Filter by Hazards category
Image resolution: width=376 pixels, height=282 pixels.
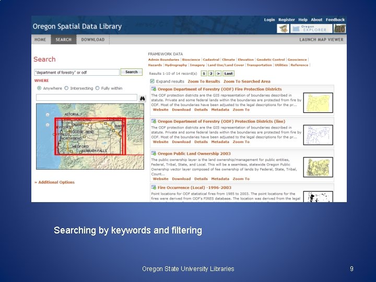[x=155, y=65]
